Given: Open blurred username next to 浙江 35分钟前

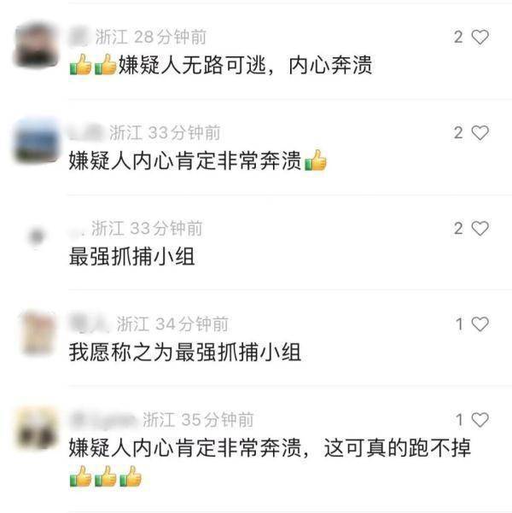Looking at the screenshot, I should (x=103, y=420).
